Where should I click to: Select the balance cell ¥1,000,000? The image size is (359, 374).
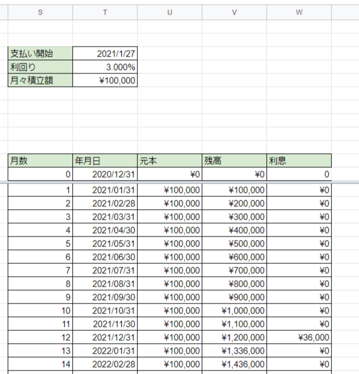pyautogui.click(x=234, y=311)
